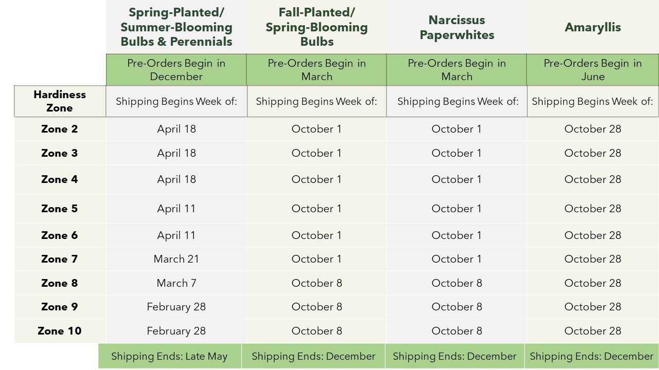Select the Amaryllis Shipping Ends: December cell
The image size is (659, 370).
(x=592, y=356)
